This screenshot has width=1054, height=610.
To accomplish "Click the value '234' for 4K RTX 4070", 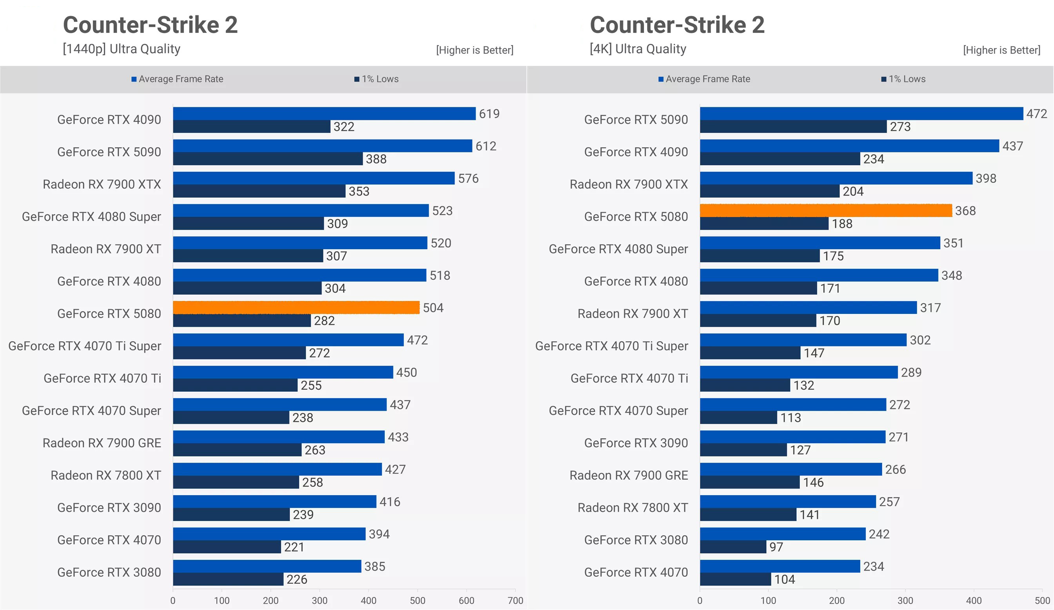I will (x=874, y=567).
